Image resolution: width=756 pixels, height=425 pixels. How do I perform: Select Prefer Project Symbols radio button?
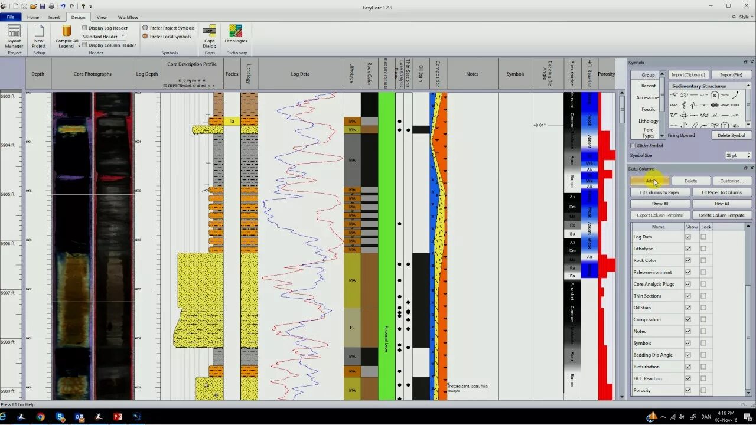[x=145, y=28]
